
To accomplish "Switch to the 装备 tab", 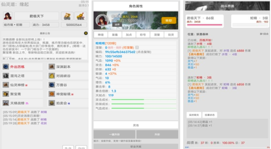I will coord(115,35).
